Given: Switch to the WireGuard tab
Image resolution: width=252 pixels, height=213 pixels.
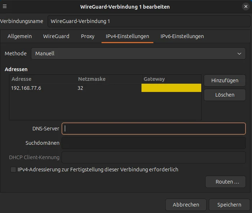Looking at the screenshot, I should [56, 36].
